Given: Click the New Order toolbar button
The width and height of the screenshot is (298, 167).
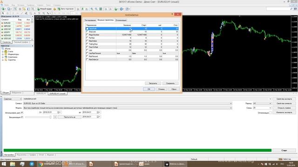Looking at the screenshot, I should 44,9.
